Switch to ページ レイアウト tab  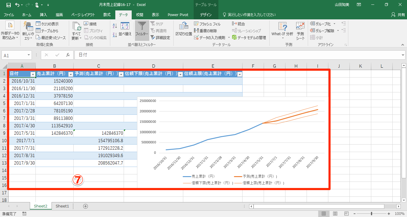(83, 15)
